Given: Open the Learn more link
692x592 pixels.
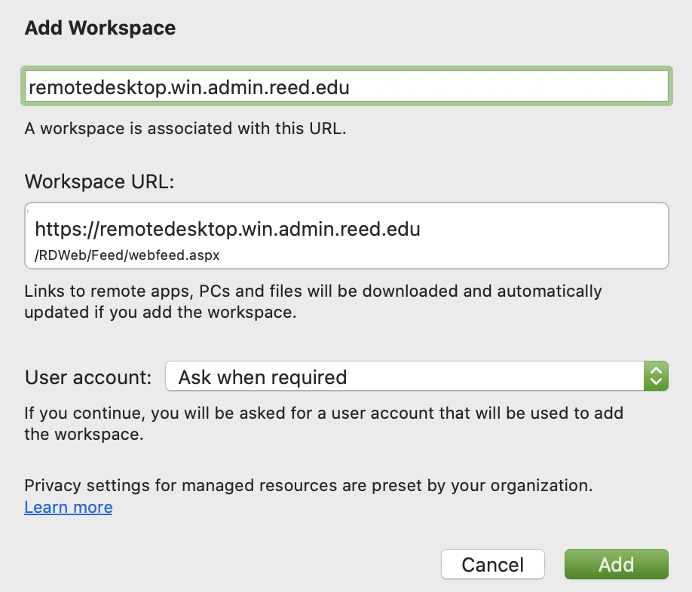Looking at the screenshot, I should (x=69, y=508).
